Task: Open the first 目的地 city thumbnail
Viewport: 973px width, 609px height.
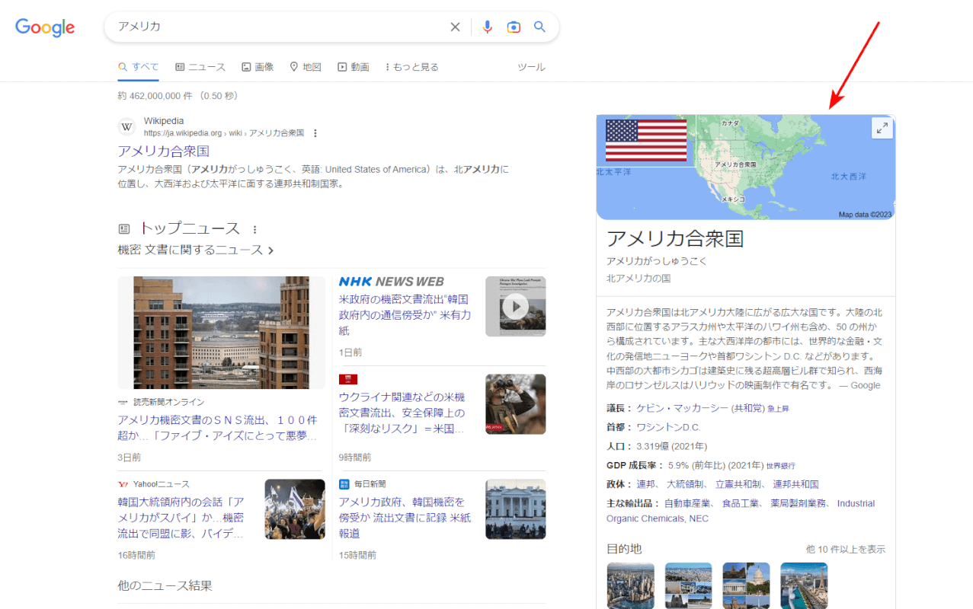Action: (630, 585)
